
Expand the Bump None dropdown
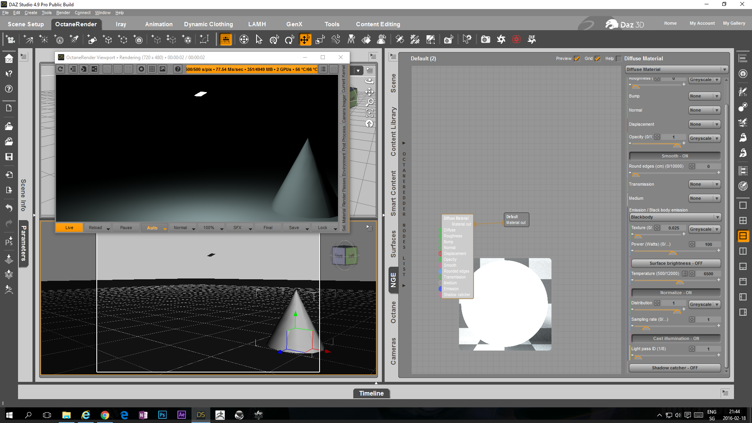click(704, 96)
